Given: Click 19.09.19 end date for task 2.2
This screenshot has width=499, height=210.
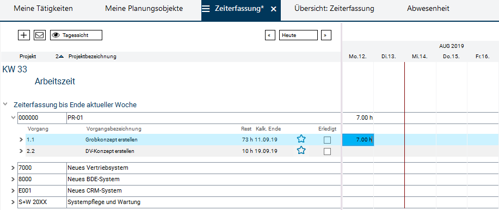Looking at the screenshot, I should tap(266, 151).
